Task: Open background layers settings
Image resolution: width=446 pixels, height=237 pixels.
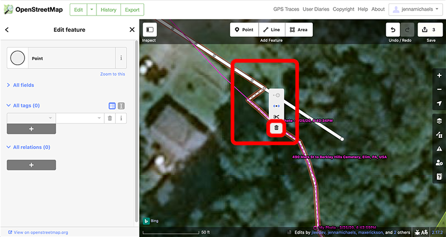Action: coord(439,121)
